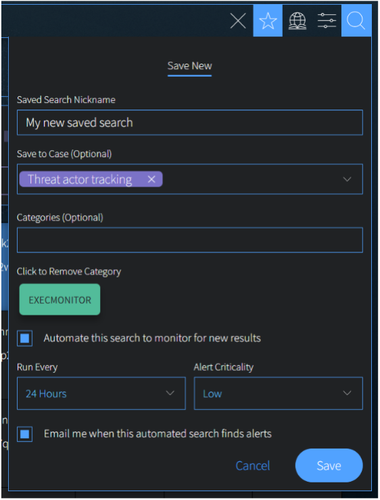Open the Run Every dropdown

[101, 394]
